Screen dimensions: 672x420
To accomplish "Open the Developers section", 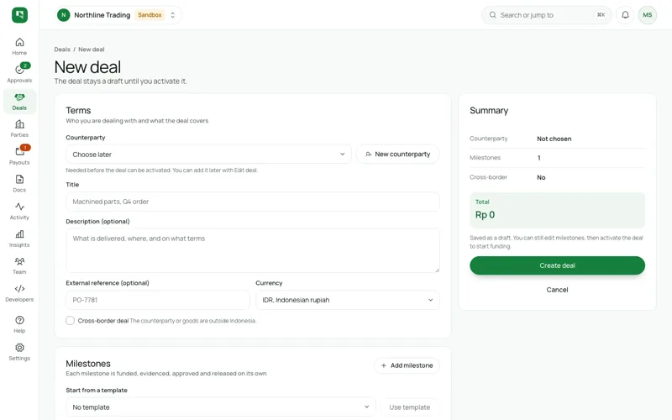I will click(19, 293).
